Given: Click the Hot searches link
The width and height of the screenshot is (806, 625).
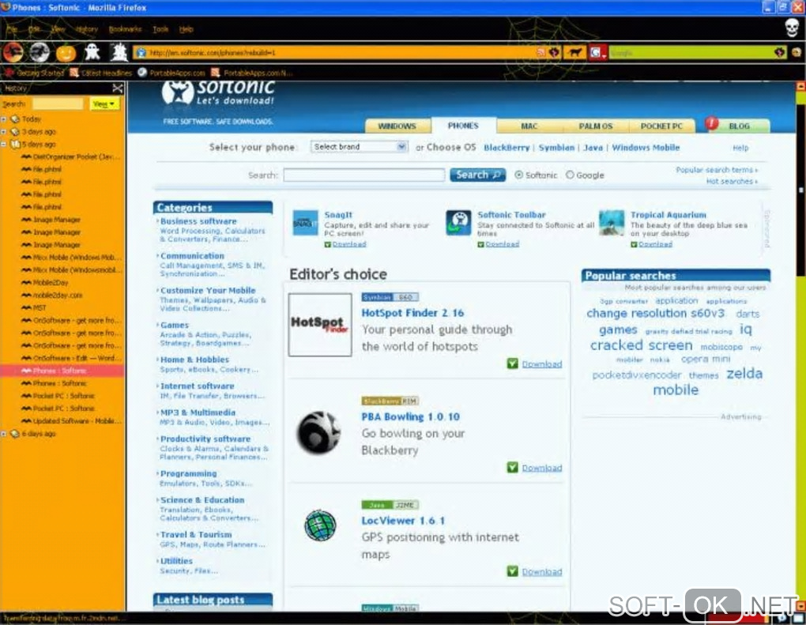Looking at the screenshot, I should (732, 181).
